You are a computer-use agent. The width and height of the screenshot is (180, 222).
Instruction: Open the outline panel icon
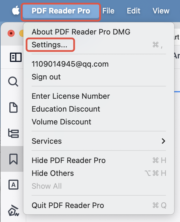13,133
